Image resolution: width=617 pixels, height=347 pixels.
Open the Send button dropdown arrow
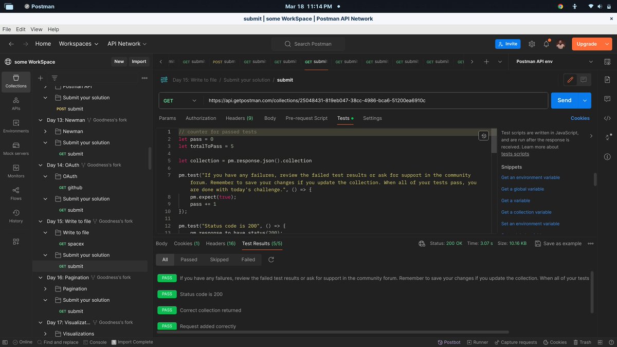tap(585, 101)
